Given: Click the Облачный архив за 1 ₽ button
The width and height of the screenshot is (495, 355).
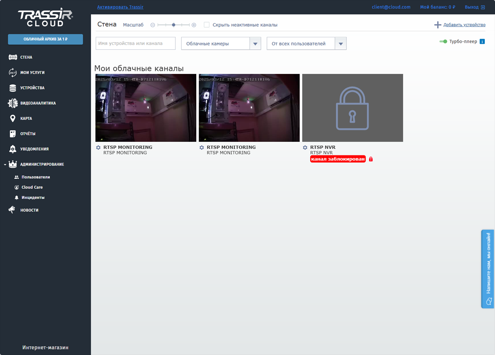Looking at the screenshot, I should coord(45,39).
